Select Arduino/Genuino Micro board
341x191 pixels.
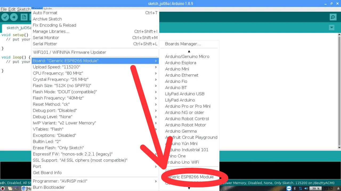tap(189, 57)
